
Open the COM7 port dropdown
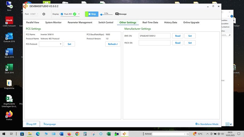34,14
